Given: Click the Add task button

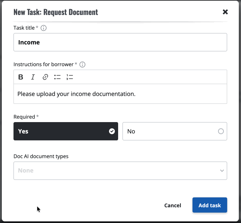Looking at the screenshot, I should (x=210, y=205).
